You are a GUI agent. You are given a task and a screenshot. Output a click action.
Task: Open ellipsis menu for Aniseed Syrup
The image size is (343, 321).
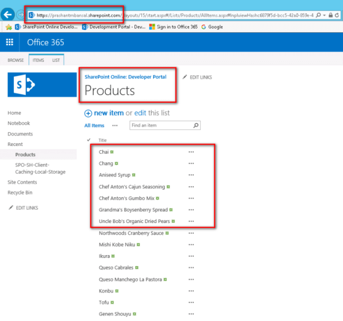[191, 175]
